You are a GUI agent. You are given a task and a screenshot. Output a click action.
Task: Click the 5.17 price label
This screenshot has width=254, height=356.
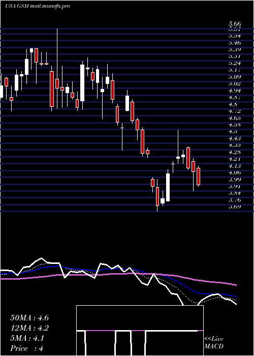coord(235,70)
